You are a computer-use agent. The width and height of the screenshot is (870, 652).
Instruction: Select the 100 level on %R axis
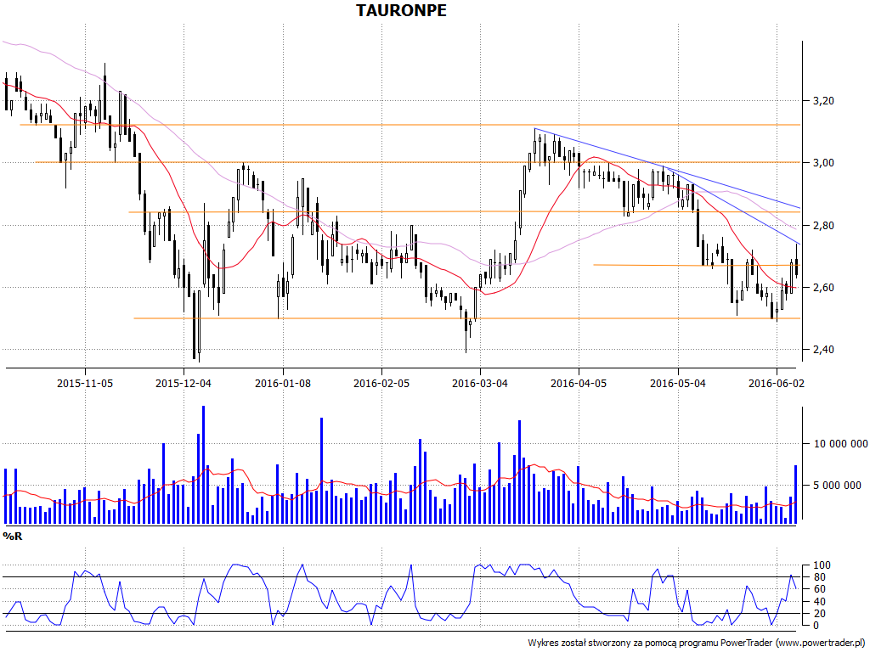[x=822, y=565]
